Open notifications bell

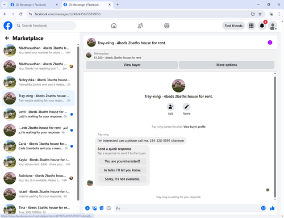[262, 26]
